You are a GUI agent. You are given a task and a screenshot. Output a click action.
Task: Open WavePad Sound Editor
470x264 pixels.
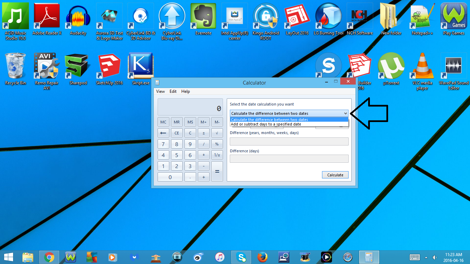click(453, 65)
